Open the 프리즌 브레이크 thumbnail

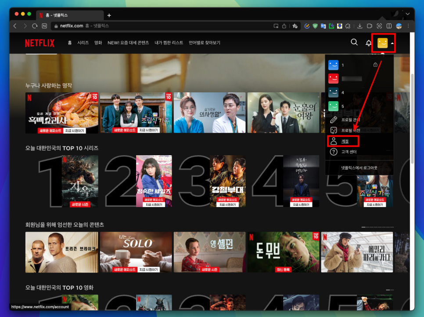(61, 252)
